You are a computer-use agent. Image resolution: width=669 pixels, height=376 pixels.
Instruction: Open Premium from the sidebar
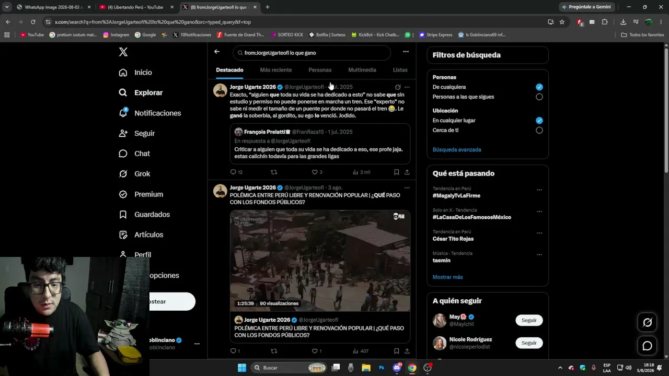coord(141,194)
